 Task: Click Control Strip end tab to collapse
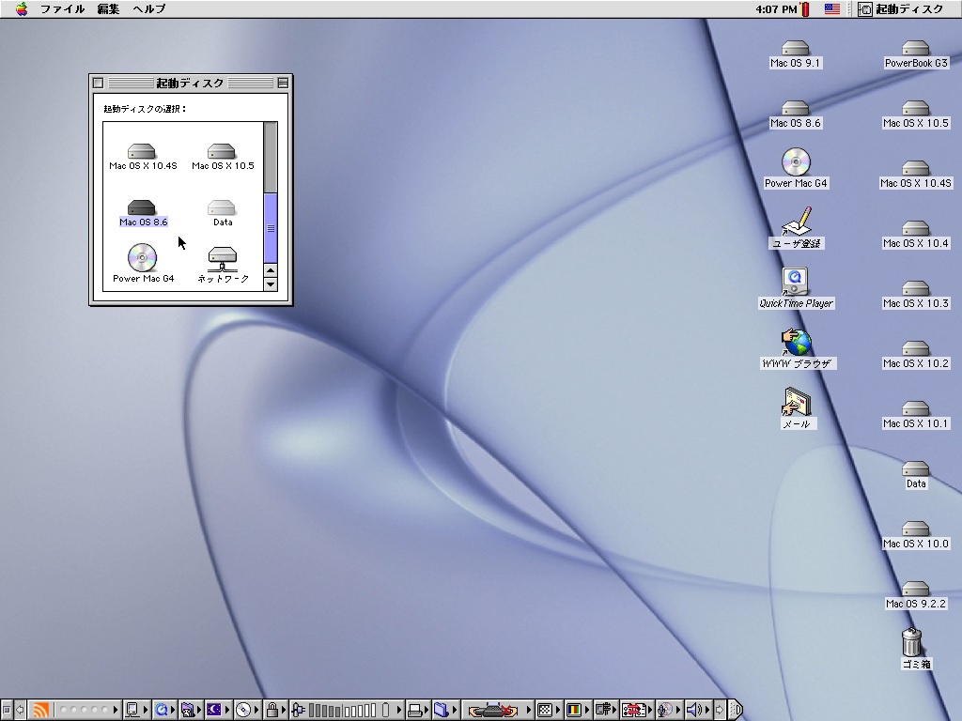735,710
